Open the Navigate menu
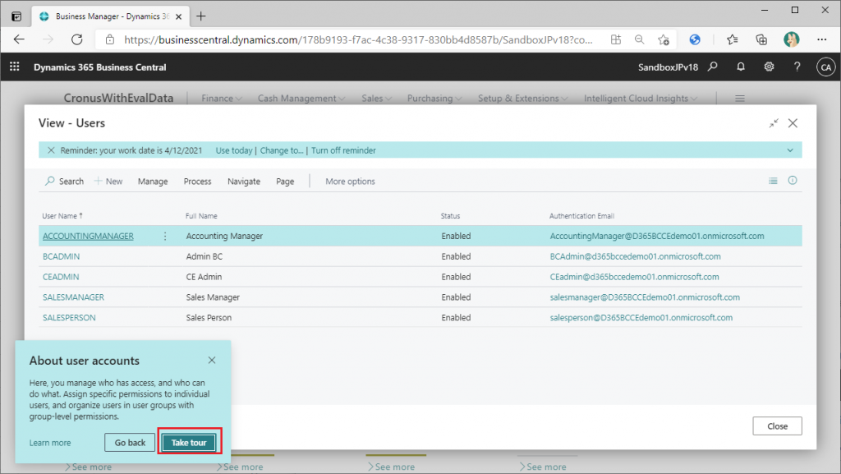The width and height of the screenshot is (841, 474). coord(243,182)
